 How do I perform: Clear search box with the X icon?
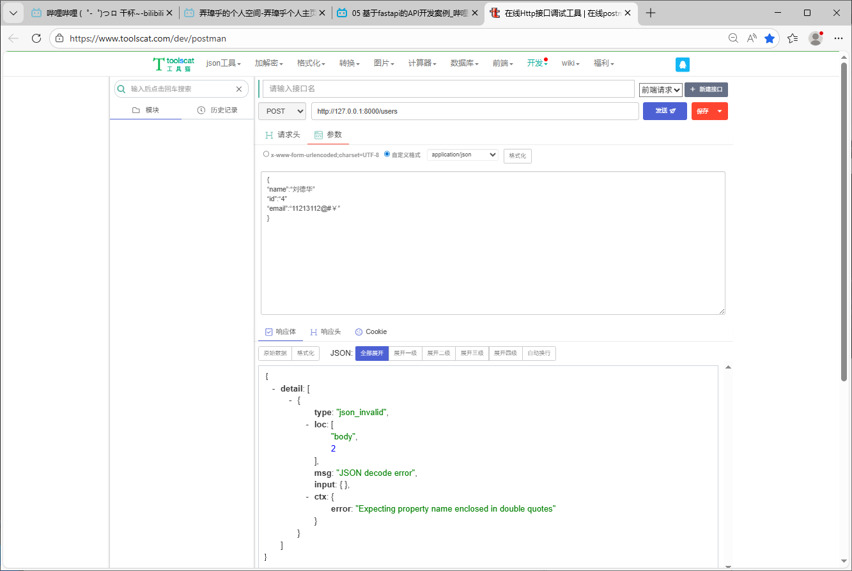(x=239, y=89)
